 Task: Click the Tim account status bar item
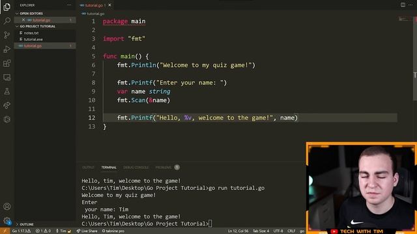coord(63,231)
